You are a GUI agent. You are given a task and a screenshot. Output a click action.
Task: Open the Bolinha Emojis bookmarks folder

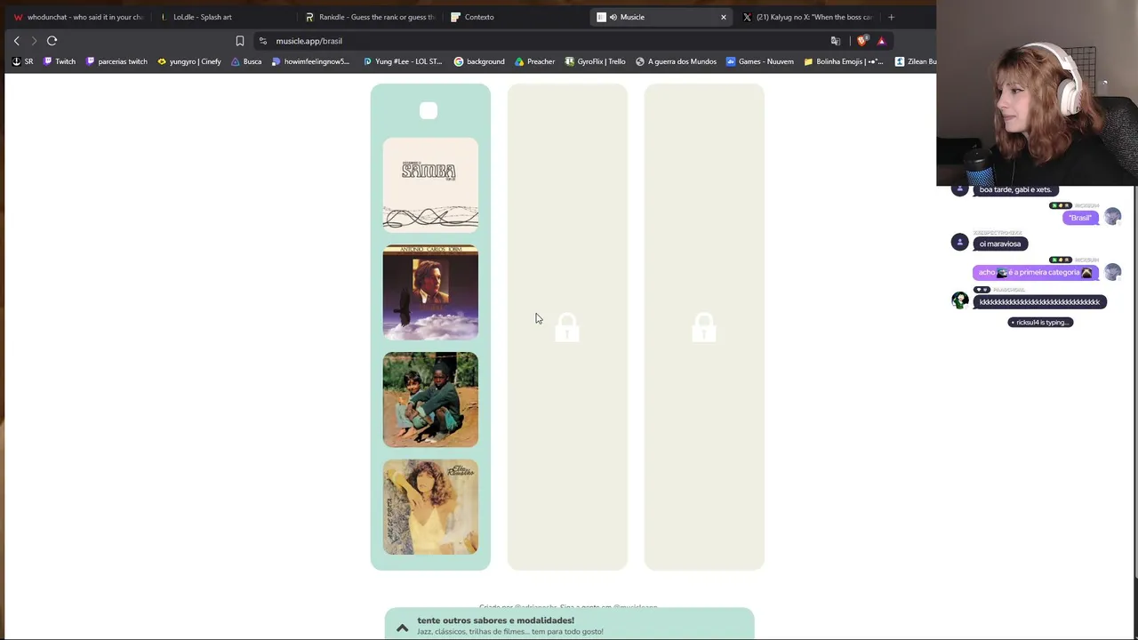844,61
